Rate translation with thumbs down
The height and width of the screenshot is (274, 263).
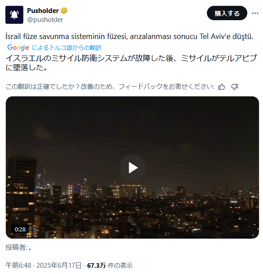point(234,87)
